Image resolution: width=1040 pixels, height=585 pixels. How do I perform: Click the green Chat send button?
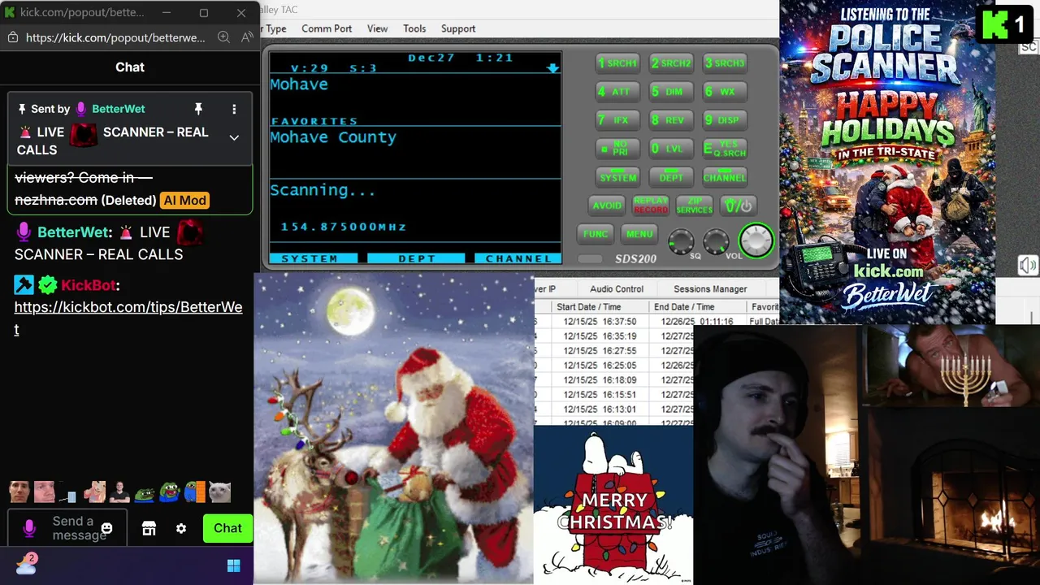tap(227, 528)
